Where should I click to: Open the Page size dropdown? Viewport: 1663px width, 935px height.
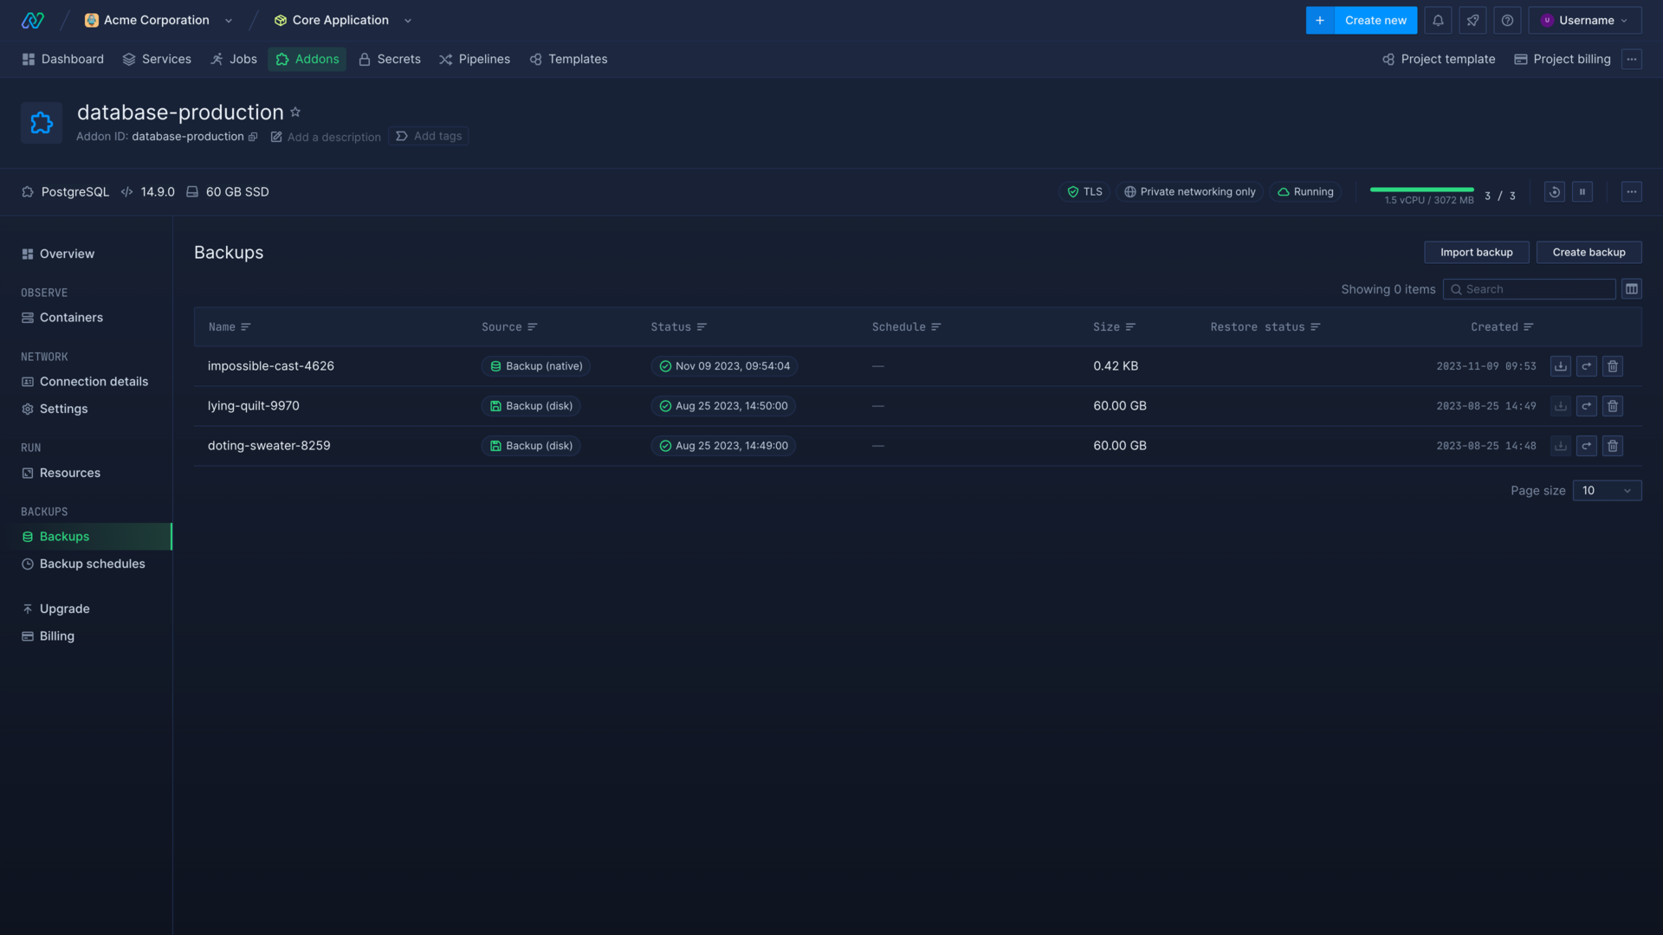click(1607, 491)
